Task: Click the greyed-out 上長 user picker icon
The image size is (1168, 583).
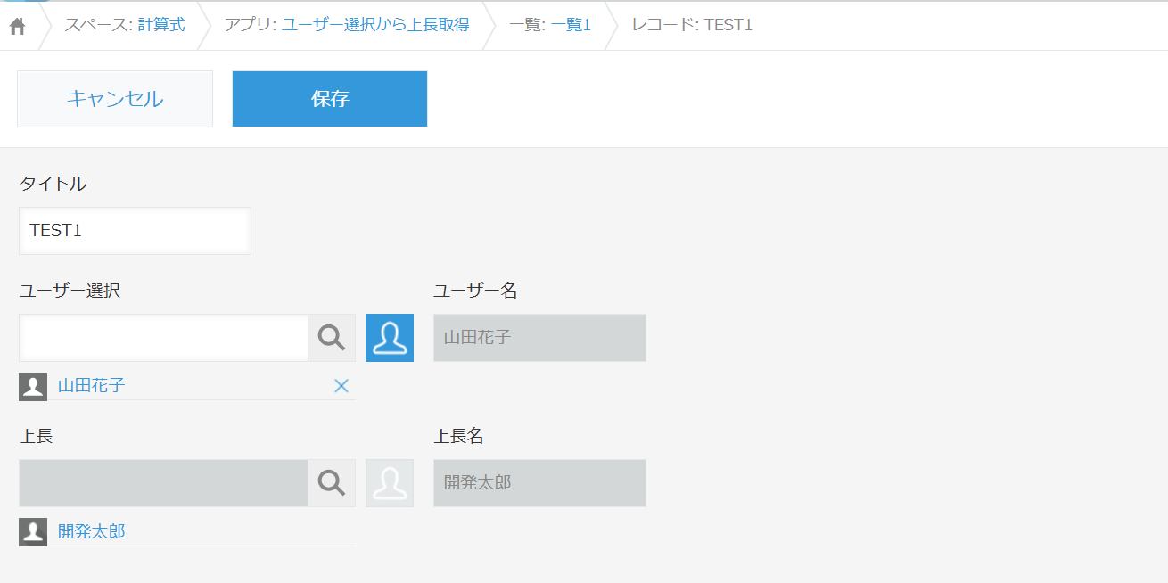Action: pyautogui.click(x=390, y=483)
